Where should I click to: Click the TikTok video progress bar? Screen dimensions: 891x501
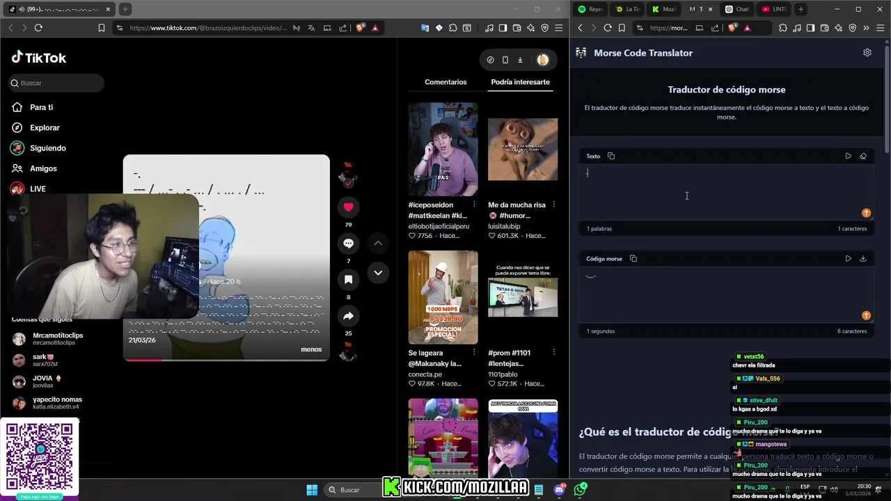226,360
